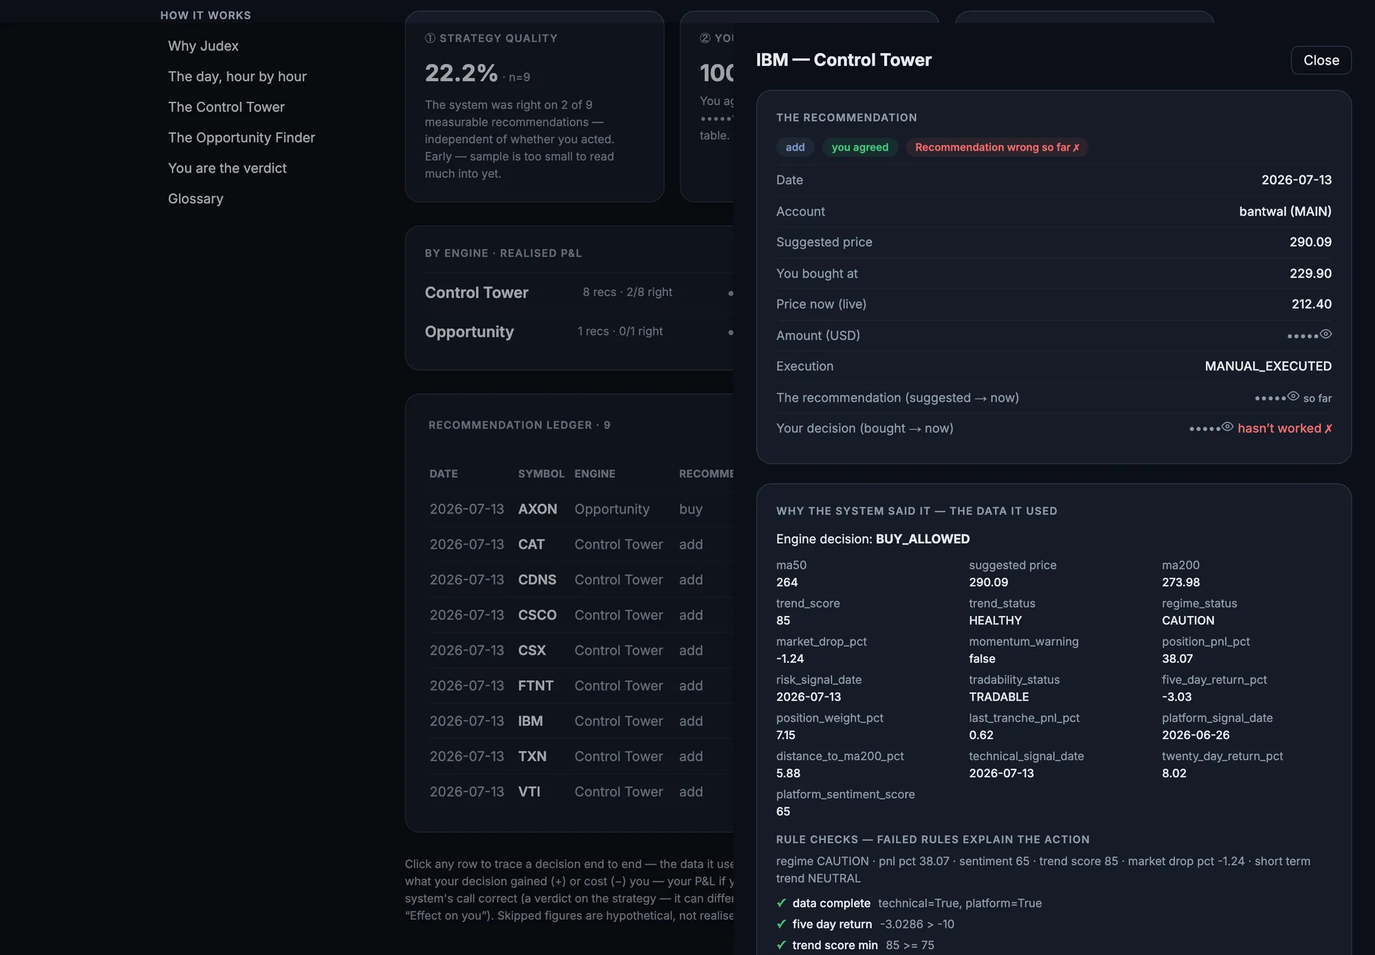The height and width of the screenshot is (955, 1375).
Task: Click the BUY_ALLOWED engine decision
Action: (923, 539)
